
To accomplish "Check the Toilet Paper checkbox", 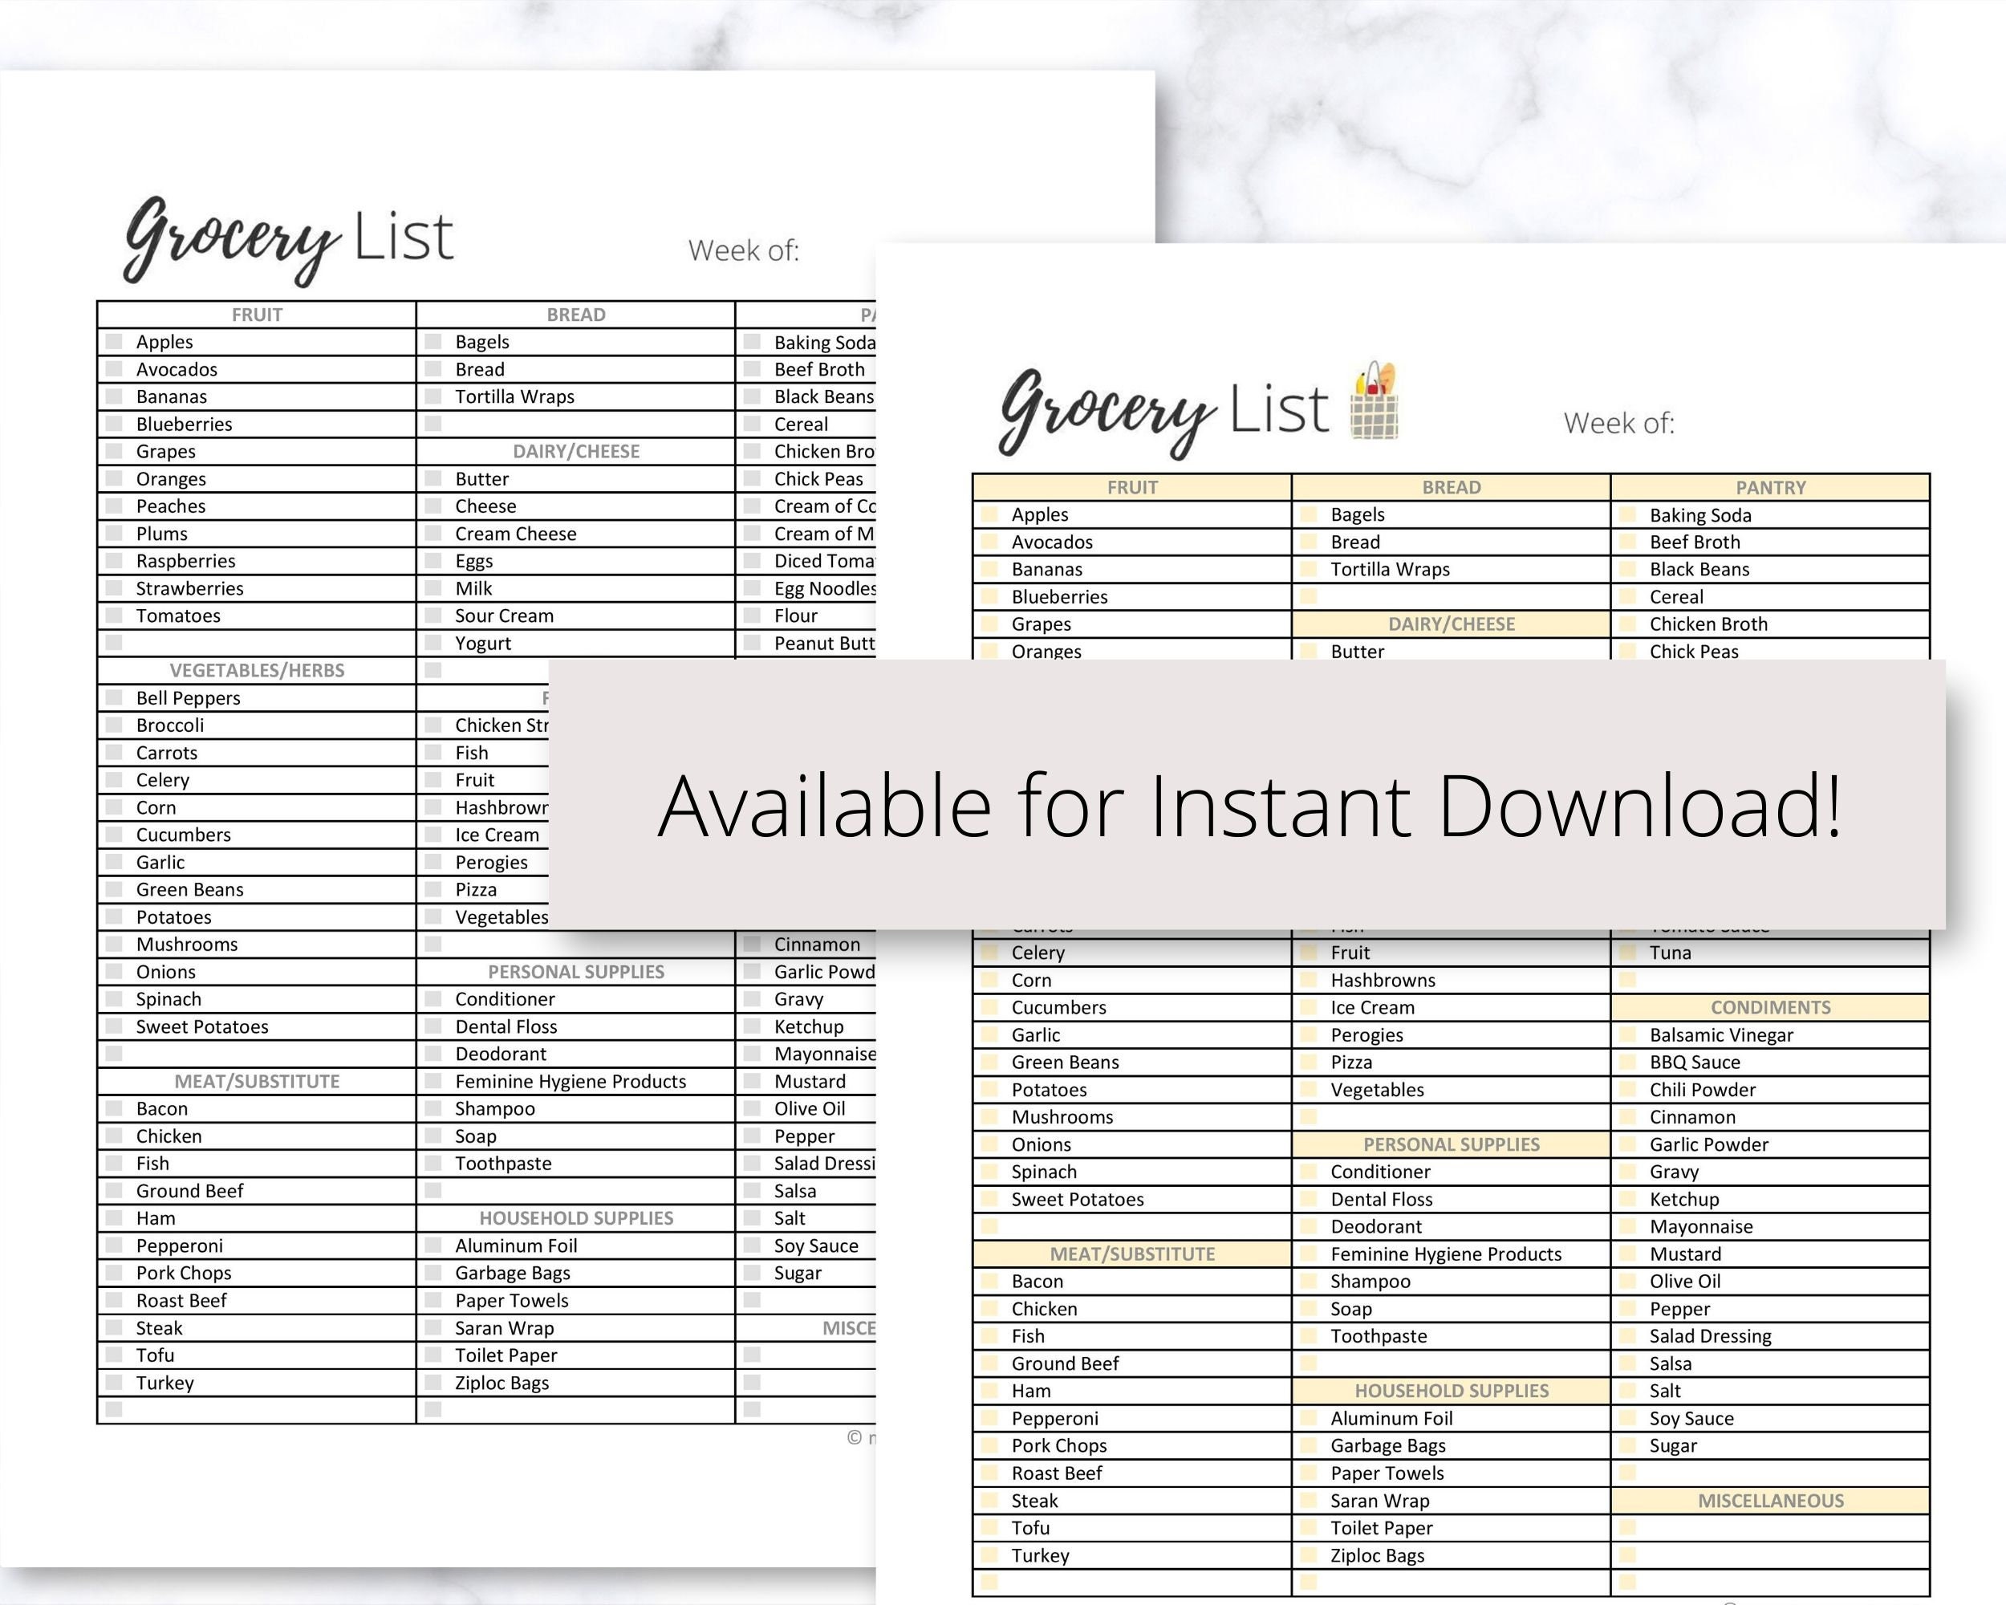I will click(x=1308, y=1527).
